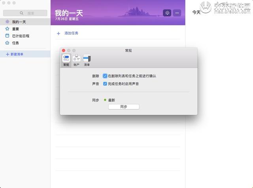The width and height of the screenshot is (253, 188).
Task: Create a list via 新建清单
Action: coord(25,54)
